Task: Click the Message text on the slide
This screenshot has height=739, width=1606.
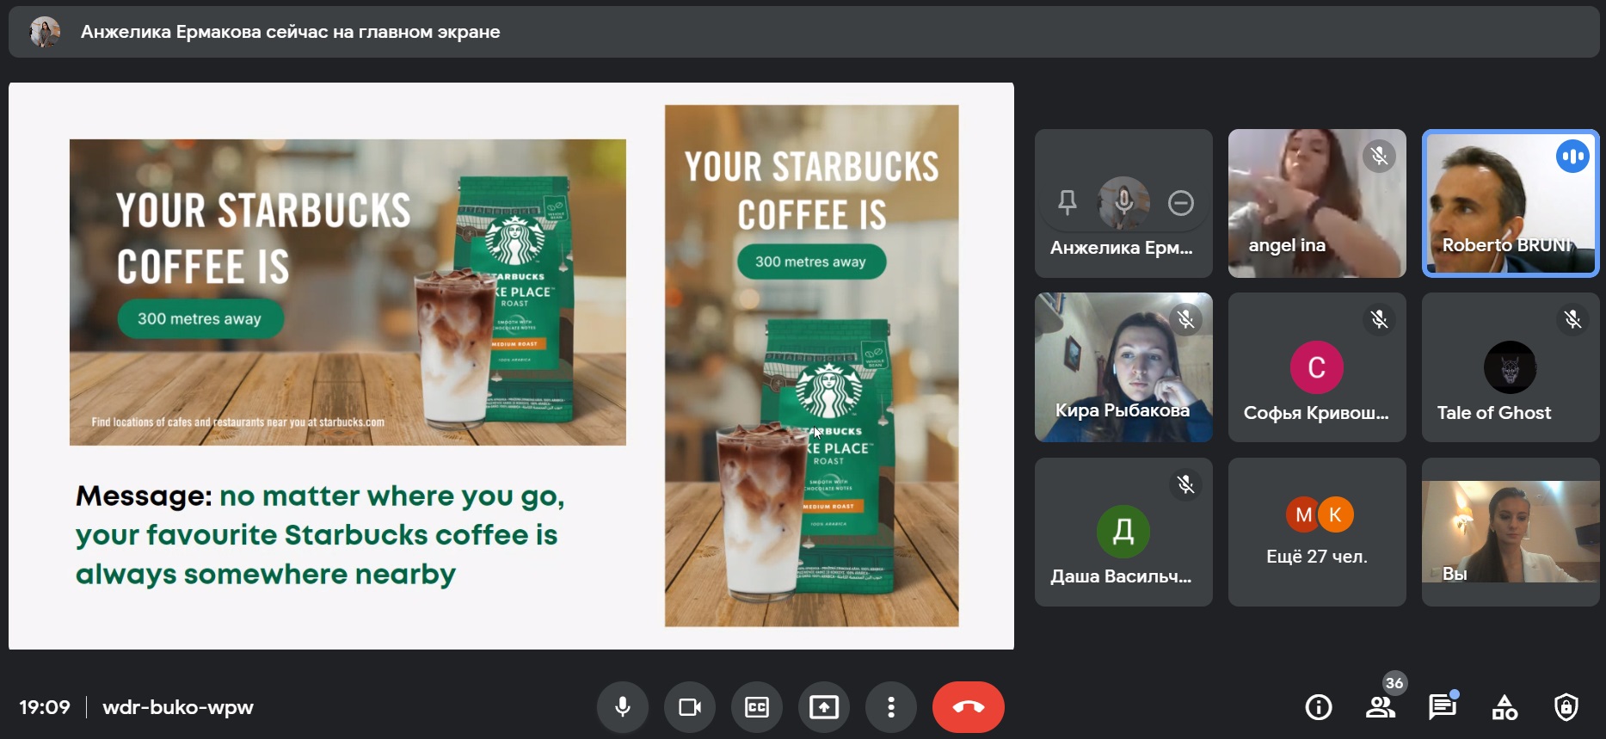Action: [x=320, y=534]
